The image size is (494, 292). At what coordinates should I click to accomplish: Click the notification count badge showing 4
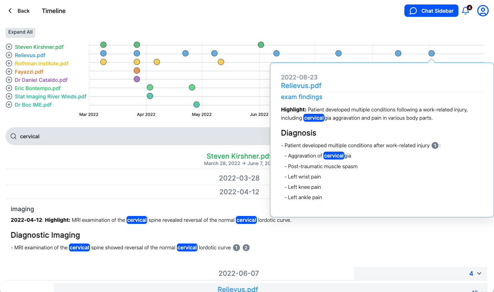pos(469,7)
